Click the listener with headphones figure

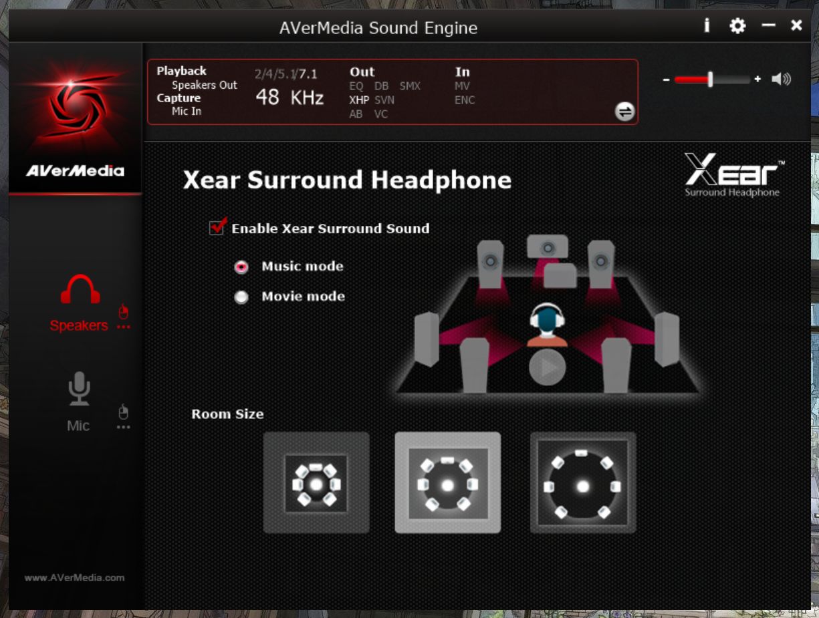point(547,325)
